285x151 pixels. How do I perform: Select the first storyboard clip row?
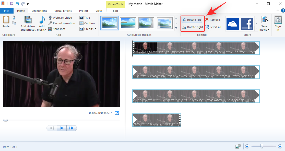click(196, 48)
